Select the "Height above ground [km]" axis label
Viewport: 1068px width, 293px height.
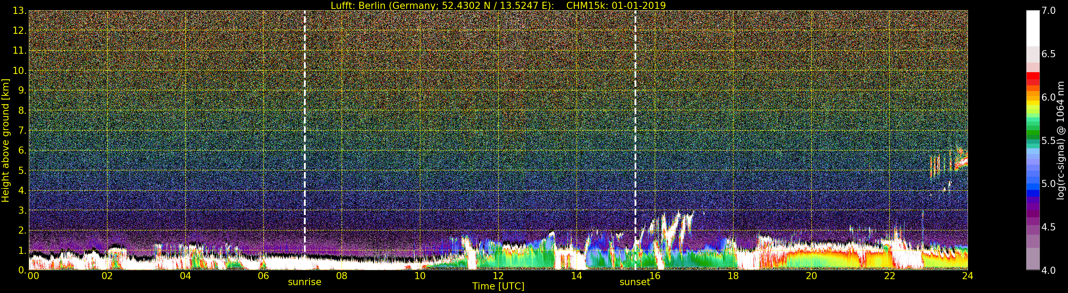pos(5,140)
